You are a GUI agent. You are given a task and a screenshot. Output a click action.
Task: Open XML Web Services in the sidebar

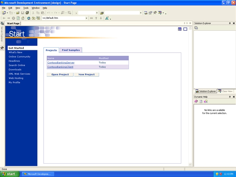point(19,74)
